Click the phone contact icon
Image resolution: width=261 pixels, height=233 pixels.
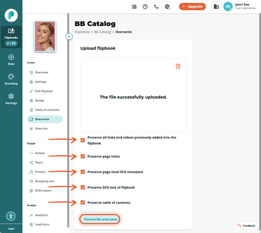point(156,7)
